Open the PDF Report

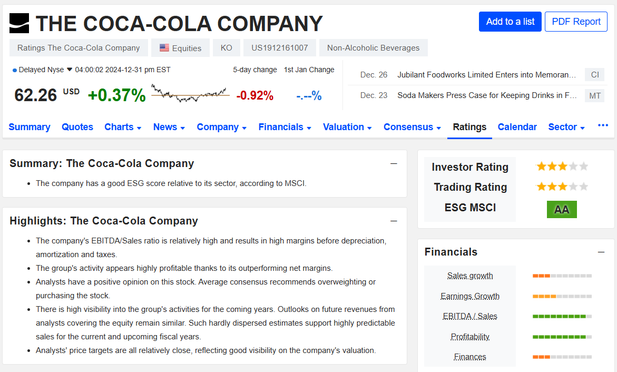(x=576, y=22)
